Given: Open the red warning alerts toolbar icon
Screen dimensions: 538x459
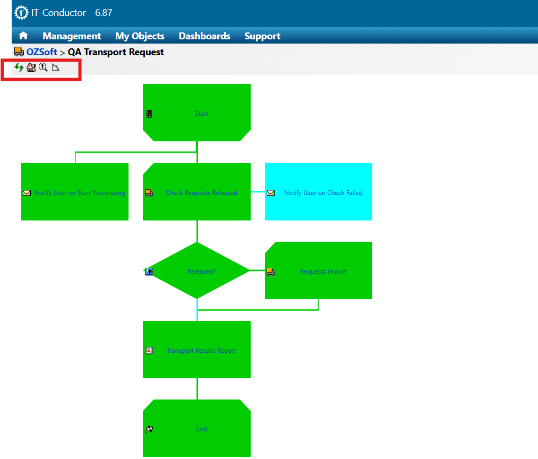Looking at the screenshot, I should coord(31,67).
